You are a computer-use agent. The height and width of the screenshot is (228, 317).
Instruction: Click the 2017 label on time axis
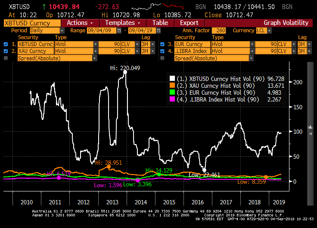pyautogui.click(x=226, y=202)
